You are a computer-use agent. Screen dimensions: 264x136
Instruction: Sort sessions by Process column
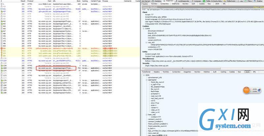(x=105, y=1)
